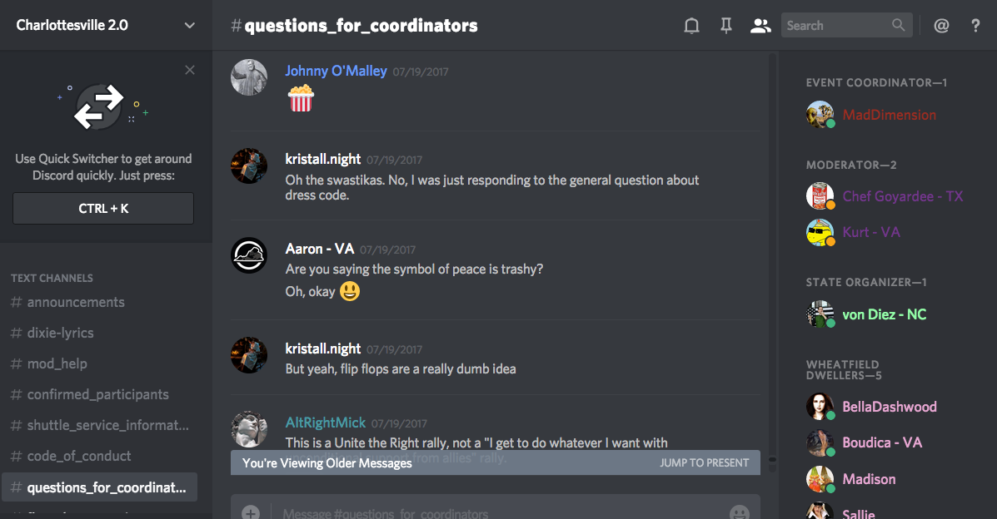997x519 pixels.
Task: Open the help question mark icon
Action: (975, 26)
